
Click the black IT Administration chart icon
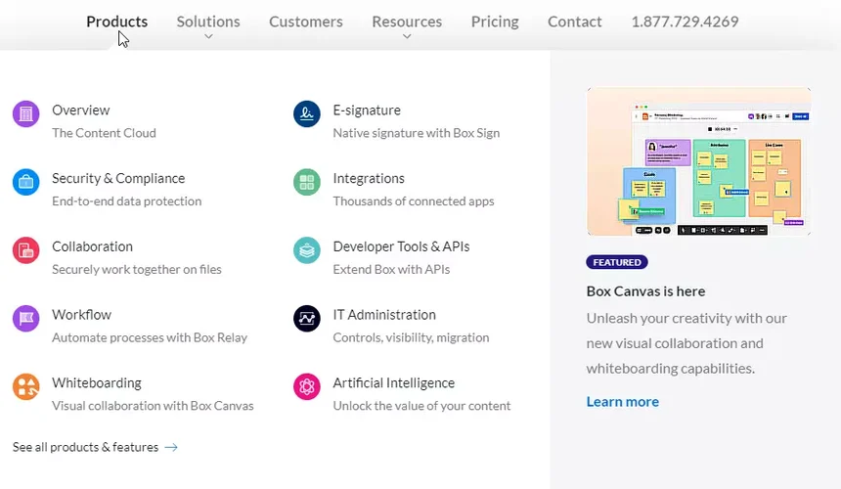coord(307,318)
